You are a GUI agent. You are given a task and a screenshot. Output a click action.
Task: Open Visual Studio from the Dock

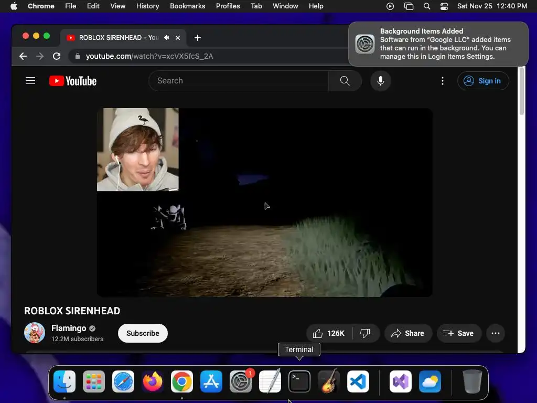pos(401,381)
